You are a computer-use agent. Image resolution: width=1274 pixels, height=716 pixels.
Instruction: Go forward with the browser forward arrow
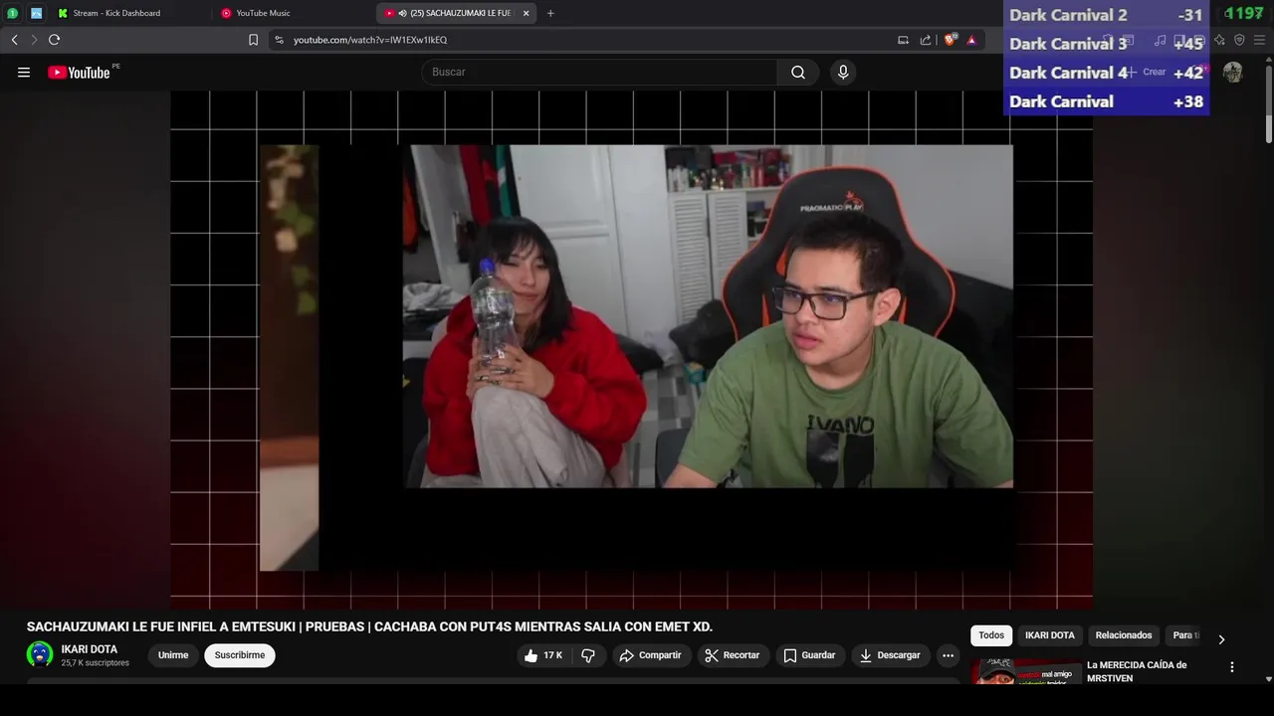click(34, 40)
